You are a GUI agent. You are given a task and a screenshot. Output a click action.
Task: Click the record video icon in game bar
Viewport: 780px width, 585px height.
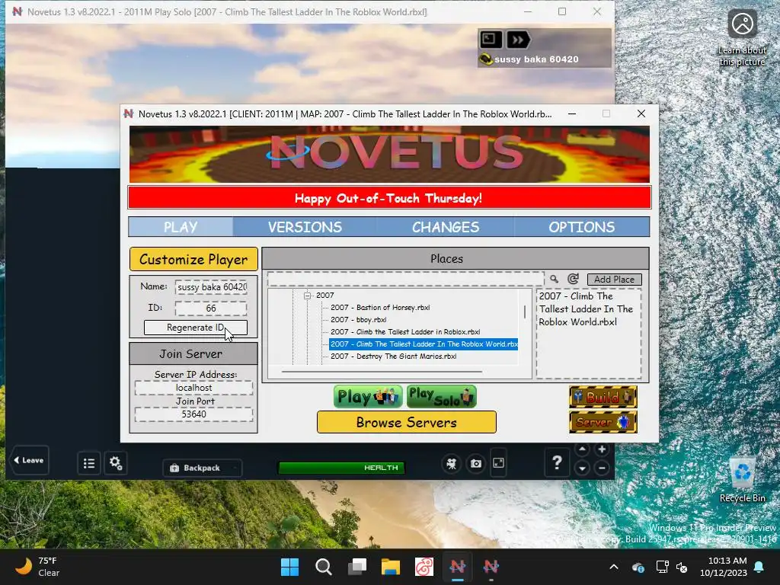pyautogui.click(x=451, y=464)
